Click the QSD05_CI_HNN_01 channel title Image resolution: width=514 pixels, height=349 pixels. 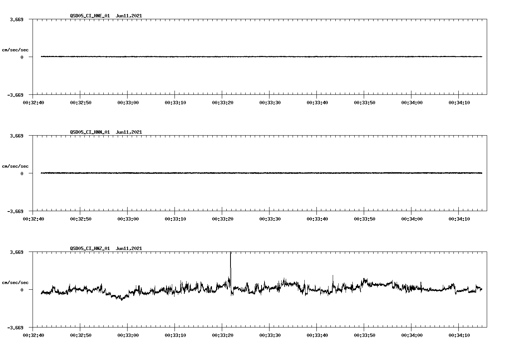(x=90, y=132)
